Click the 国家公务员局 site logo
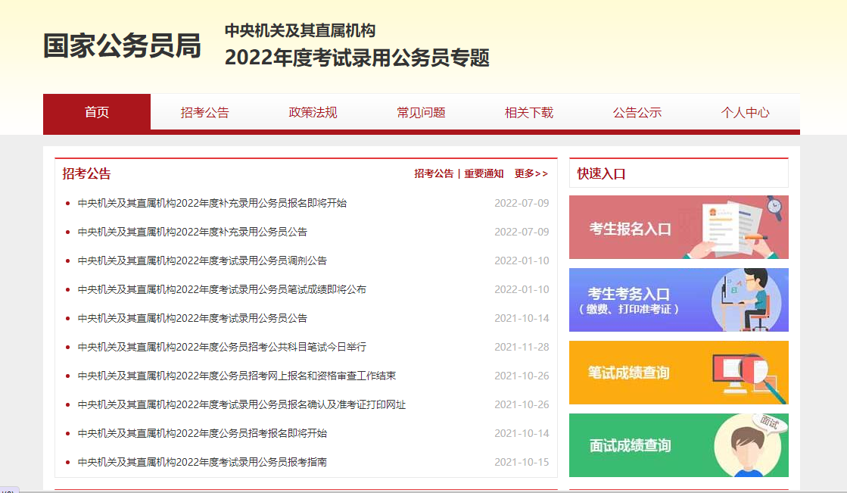The image size is (847, 493). [122, 46]
